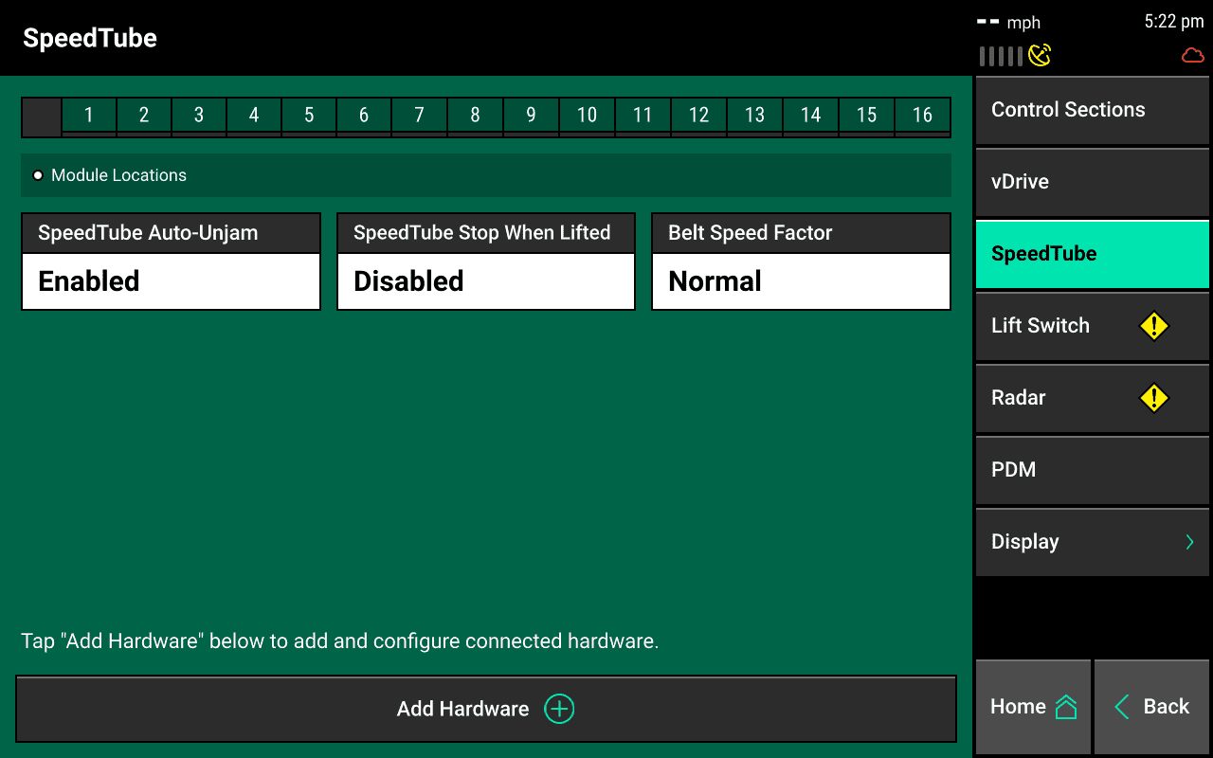Select row 3 in row bar
The height and width of the screenshot is (758, 1213).
click(x=199, y=117)
